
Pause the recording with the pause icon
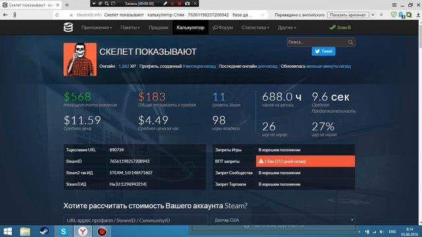click(173, 3)
